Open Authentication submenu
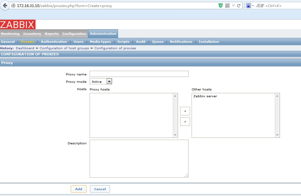Screen dimensions: 301x196 pyautogui.click(x=54, y=42)
